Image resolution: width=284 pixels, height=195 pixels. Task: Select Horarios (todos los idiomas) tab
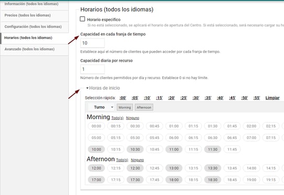point(34,38)
